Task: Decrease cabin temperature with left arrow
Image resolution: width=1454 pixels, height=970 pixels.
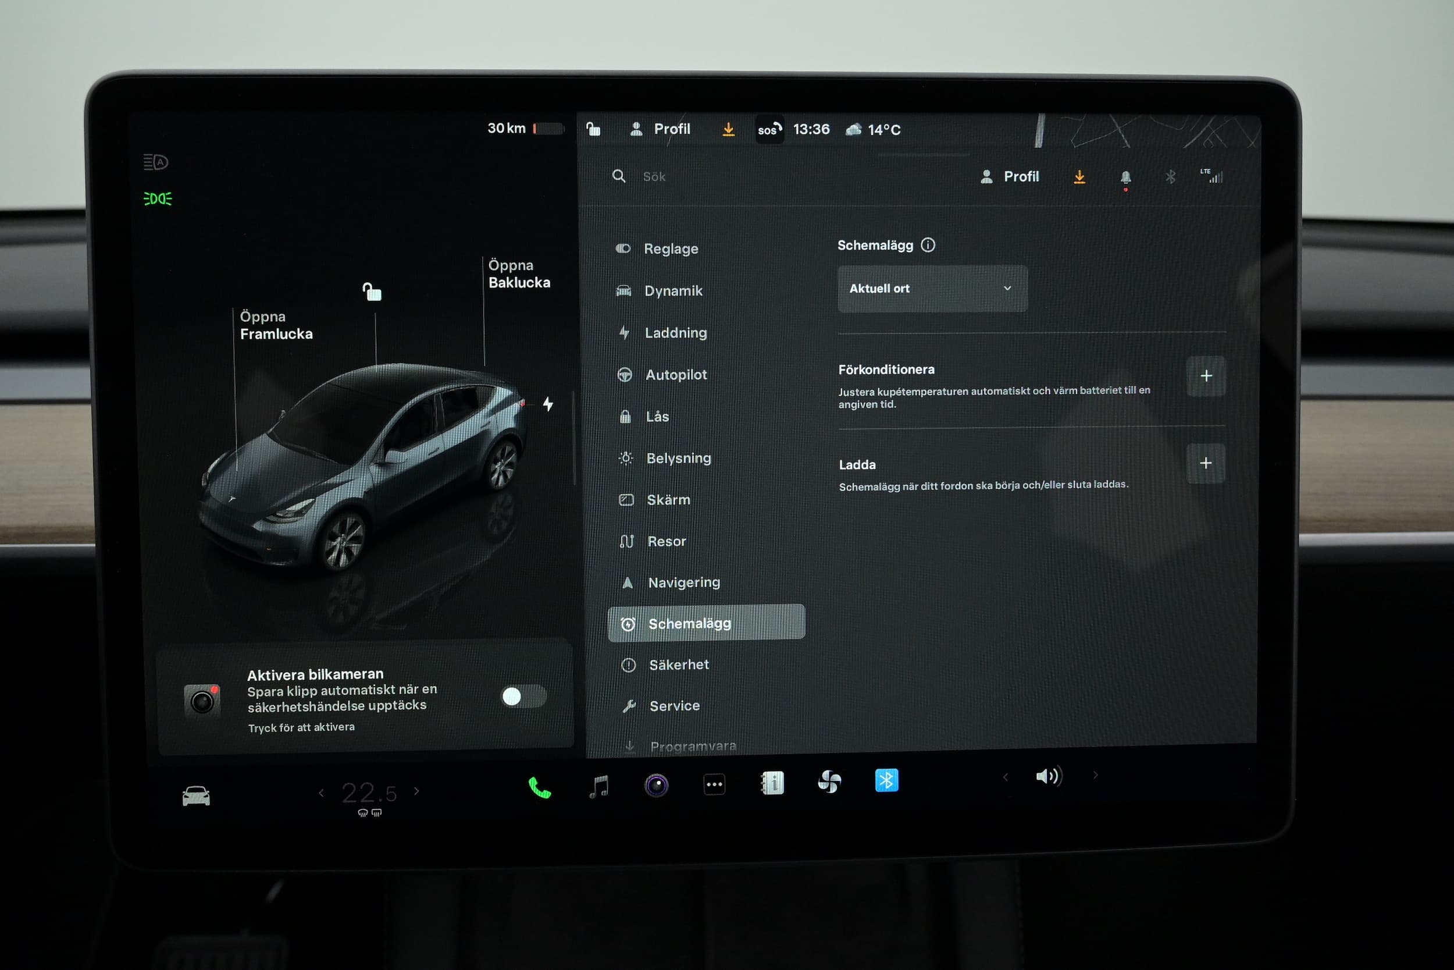Action: coord(321,793)
